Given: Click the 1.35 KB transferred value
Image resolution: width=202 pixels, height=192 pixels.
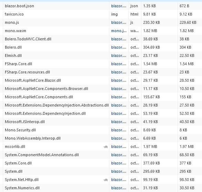Looking at the screenshot, I should click(149, 6).
